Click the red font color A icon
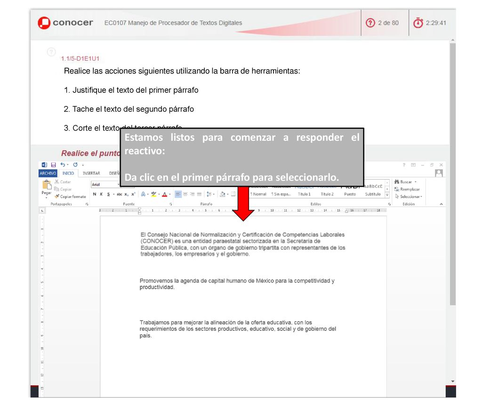 [165, 194]
